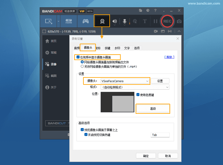
Task: Switch to the 文字 tab
Action: 127,48
